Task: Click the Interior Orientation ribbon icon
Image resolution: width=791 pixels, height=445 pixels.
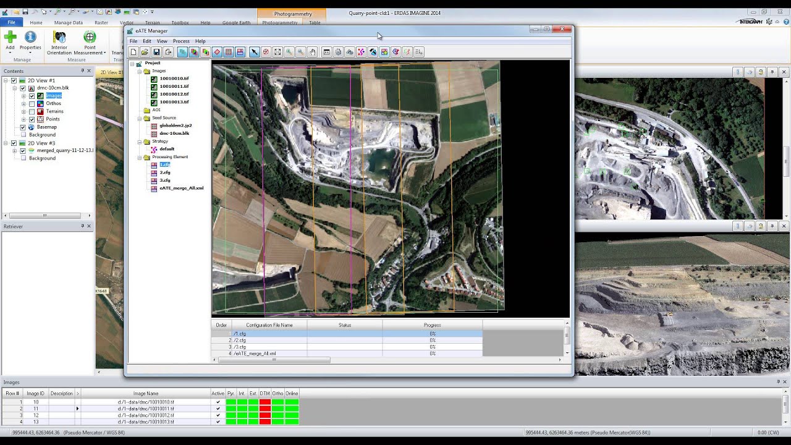Action: pyautogui.click(x=59, y=38)
